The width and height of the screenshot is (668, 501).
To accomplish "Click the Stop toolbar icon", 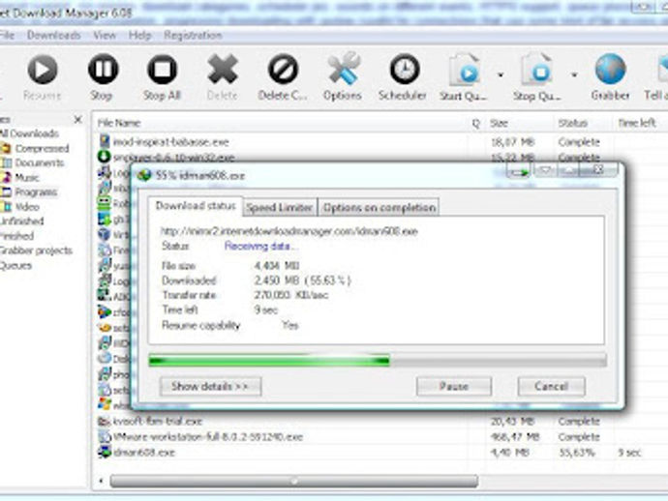I will pyautogui.click(x=103, y=69).
